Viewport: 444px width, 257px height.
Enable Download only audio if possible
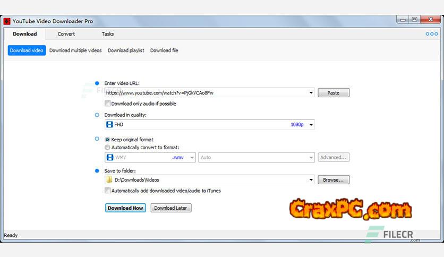(107, 104)
